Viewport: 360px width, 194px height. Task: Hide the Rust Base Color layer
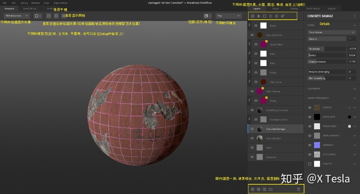pos(252,35)
